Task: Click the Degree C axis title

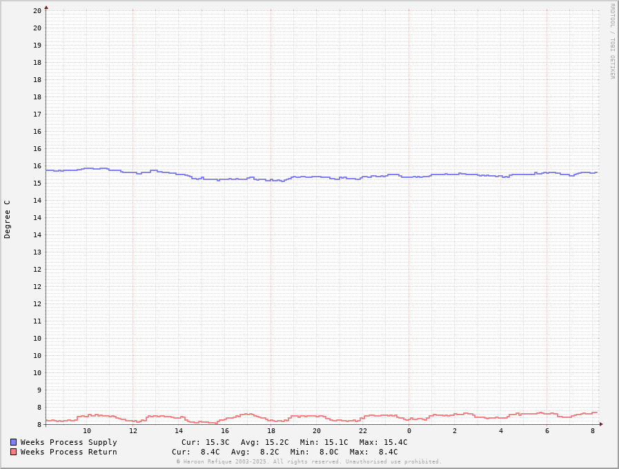Action: tap(8, 219)
